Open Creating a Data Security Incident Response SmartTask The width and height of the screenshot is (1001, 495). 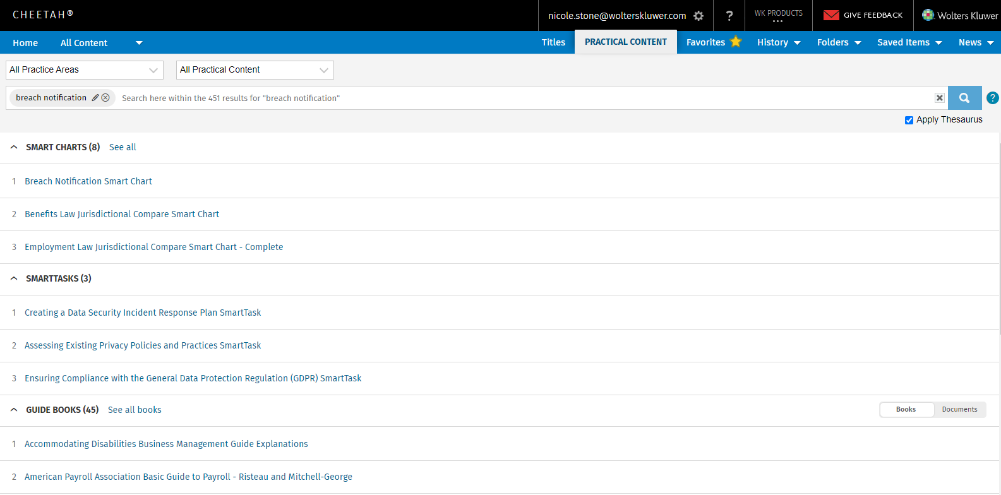click(x=143, y=313)
